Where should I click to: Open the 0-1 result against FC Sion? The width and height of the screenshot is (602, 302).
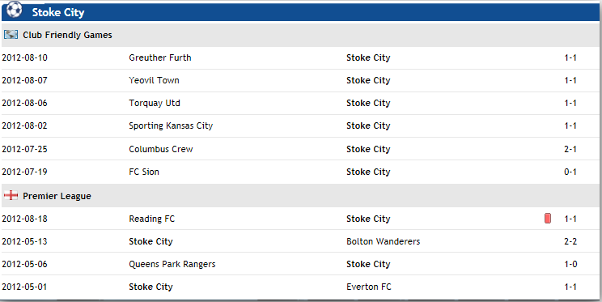coord(570,172)
